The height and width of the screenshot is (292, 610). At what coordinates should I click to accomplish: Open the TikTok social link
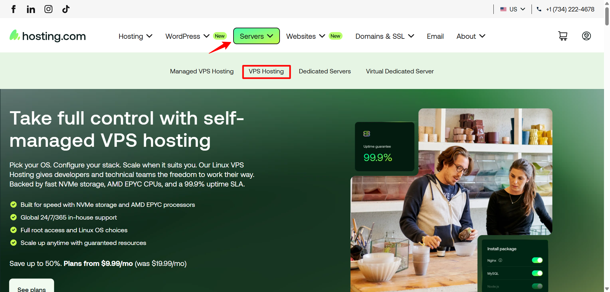66,9
